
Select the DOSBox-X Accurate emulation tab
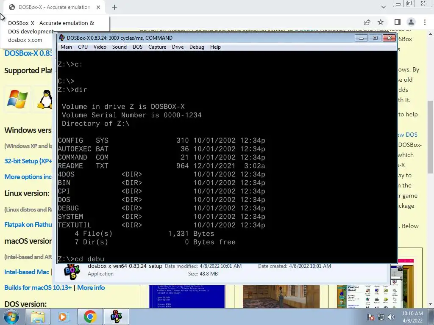54,7
